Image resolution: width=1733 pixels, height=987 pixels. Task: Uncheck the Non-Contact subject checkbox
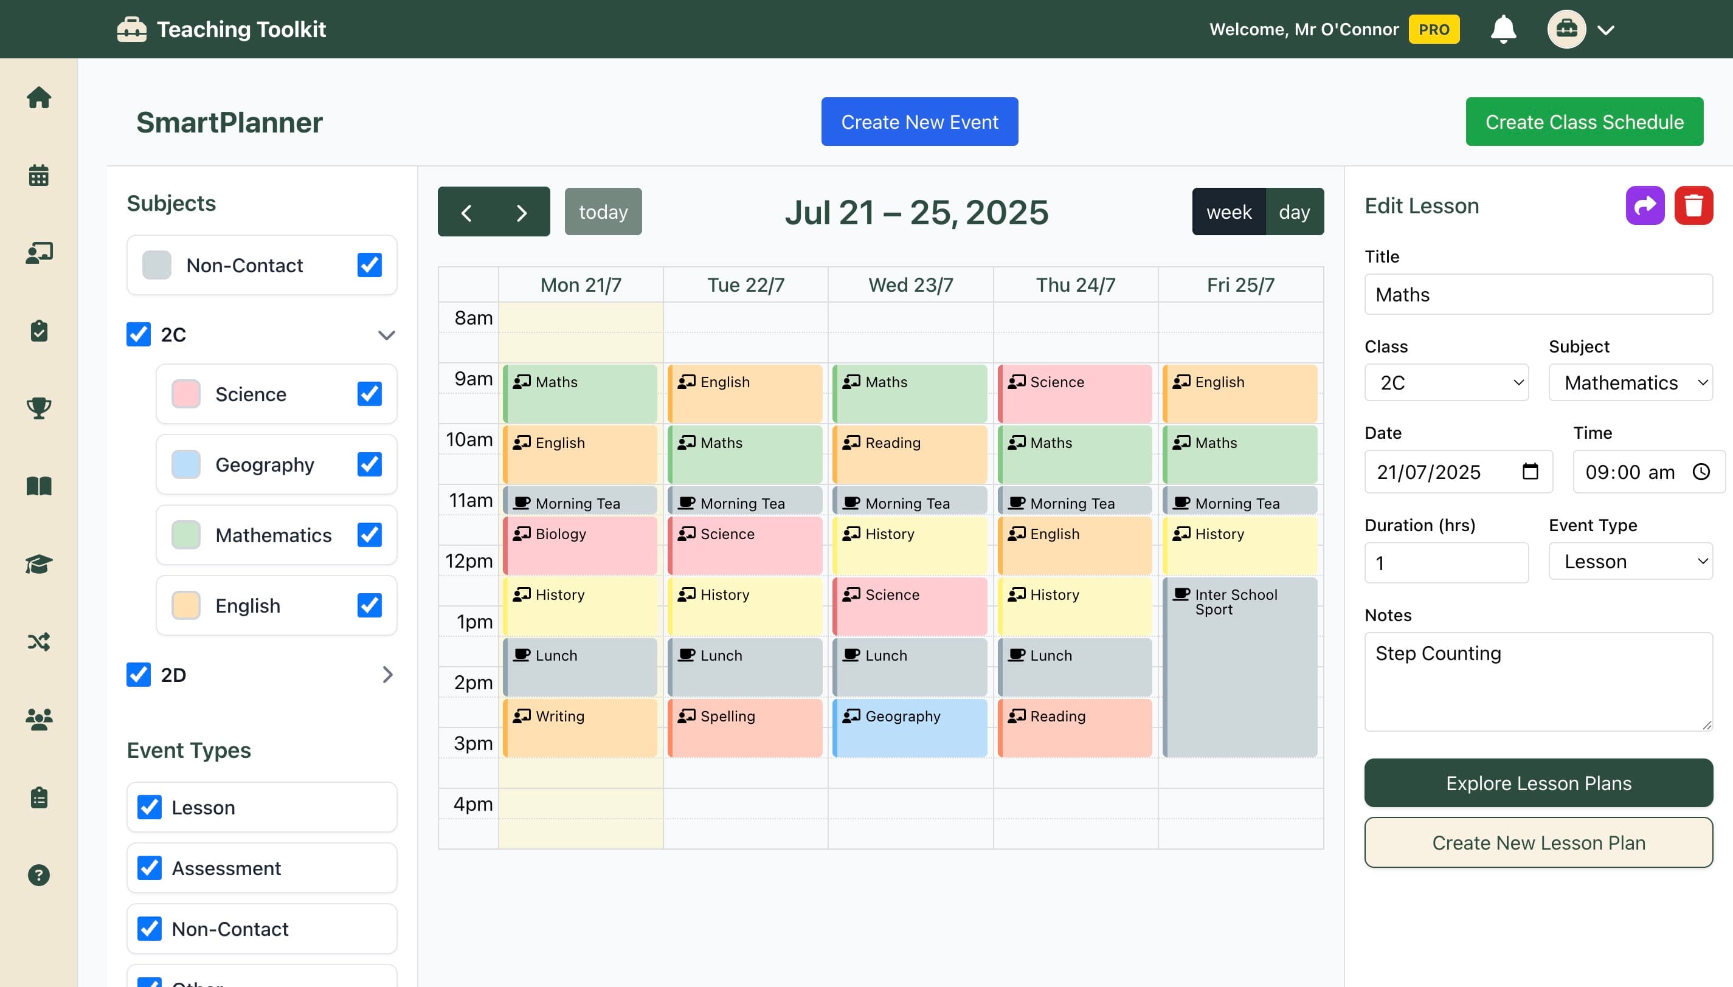369,265
